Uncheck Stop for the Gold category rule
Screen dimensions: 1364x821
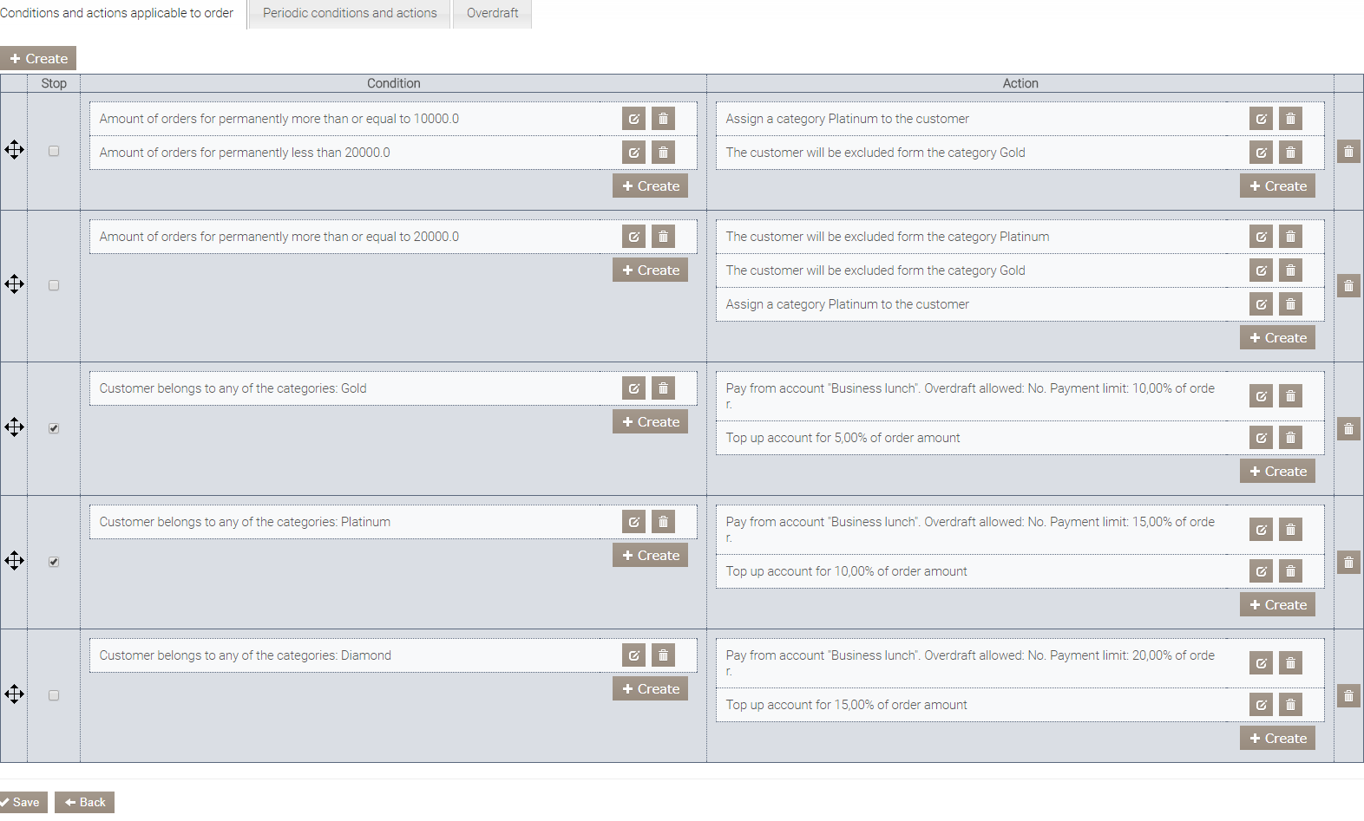click(54, 428)
